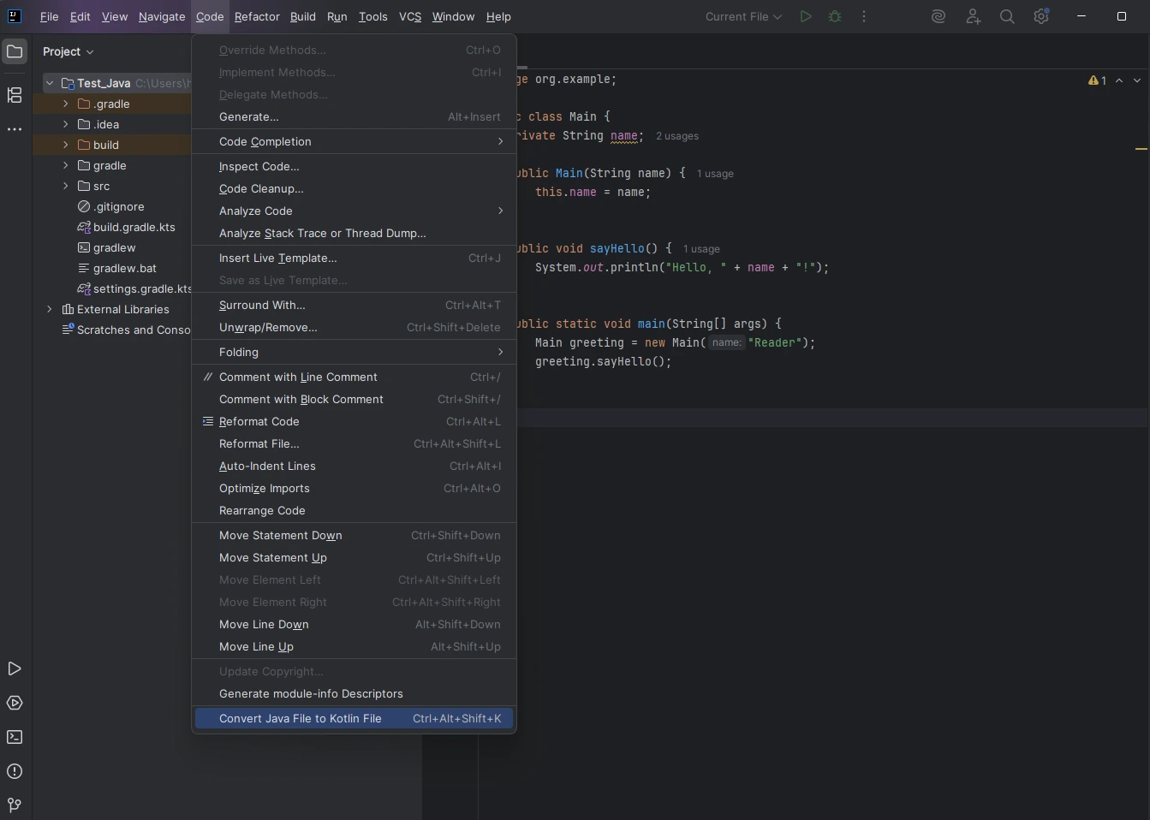Viewport: 1150px width, 820px height.
Task: Collapse the Test_Java project root
Action: pyautogui.click(x=50, y=83)
